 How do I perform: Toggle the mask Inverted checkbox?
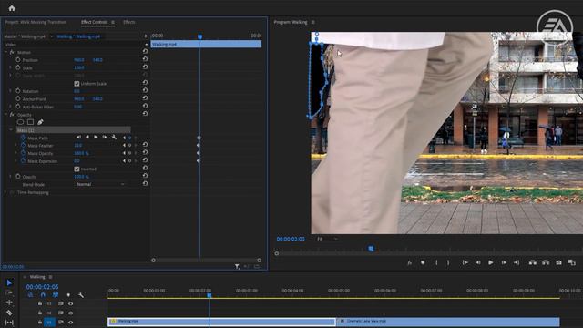point(77,169)
